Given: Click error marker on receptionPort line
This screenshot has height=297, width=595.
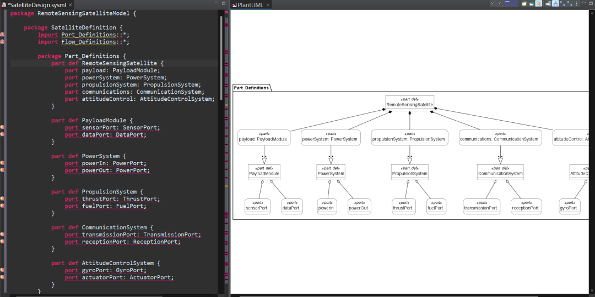Looking at the screenshot, I should [x=2, y=241].
